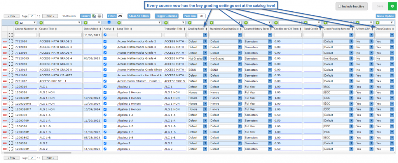This screenshot has width=398, height=163.
Task: Go to the next page of records
Action: 50,16
